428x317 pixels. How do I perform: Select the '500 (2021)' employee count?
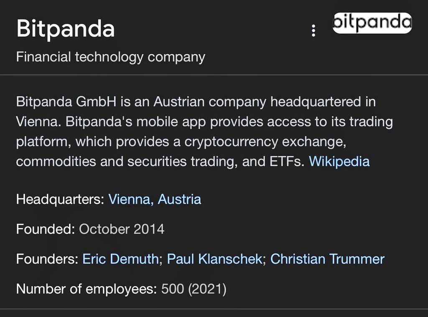click(x=194, y=289)
